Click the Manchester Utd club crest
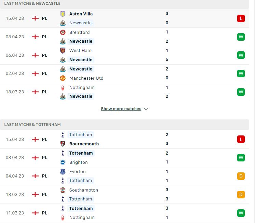Image resolution: width=255 pixels, height=223 pixels. pos(63,78)
